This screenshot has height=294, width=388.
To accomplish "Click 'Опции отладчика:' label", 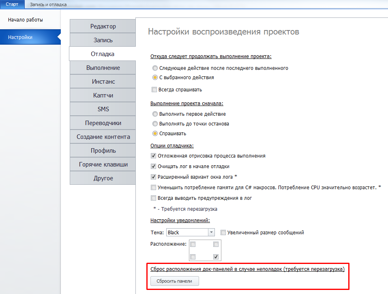I will tap(172, 145).
